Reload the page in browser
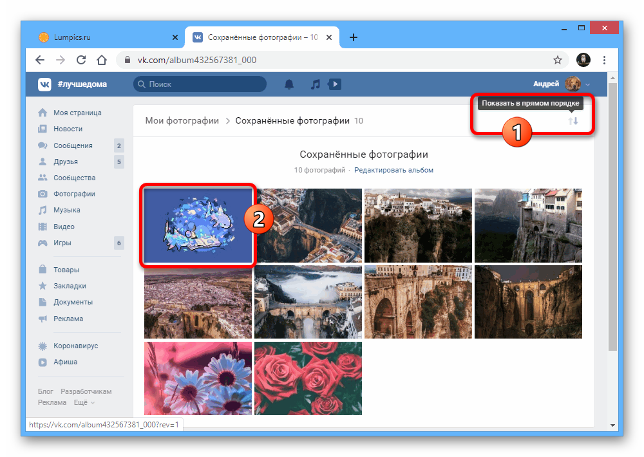Screen dimensions: 644x457 click(x=81, y=60)
